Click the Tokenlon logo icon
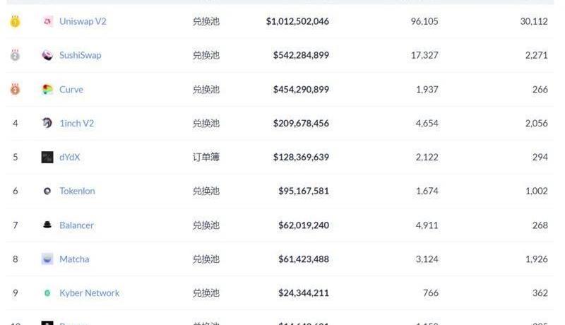The width and height of the screenshot is (565, 325). (x=47, y=191)
